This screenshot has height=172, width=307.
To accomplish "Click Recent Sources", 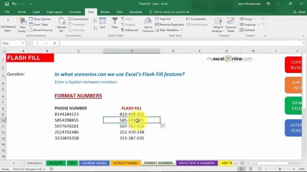I will point(41,30).
